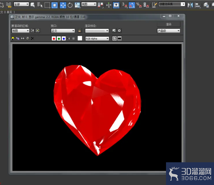Click the Use Pivot Point Center icon
The width and height of the screenshot is (214, 185).
click(x=100, y=5)
